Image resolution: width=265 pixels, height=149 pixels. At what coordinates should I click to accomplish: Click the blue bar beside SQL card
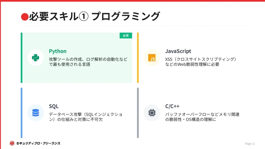pos(21,113)
